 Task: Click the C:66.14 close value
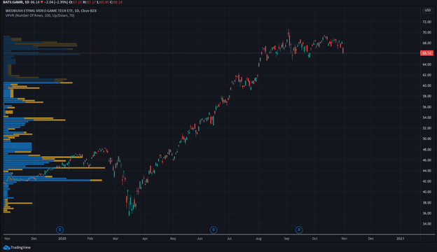pyautogui.click(x=116, y=2)
